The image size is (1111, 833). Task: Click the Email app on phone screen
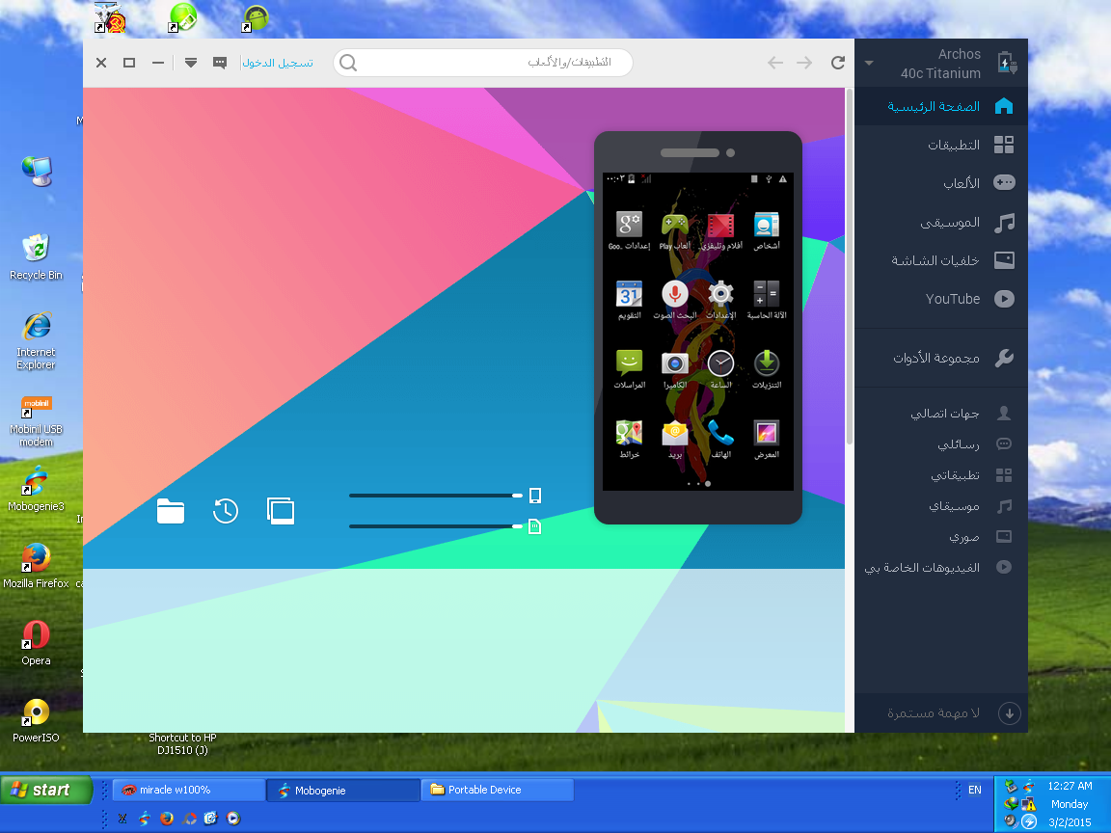click(x=674, y=440)
